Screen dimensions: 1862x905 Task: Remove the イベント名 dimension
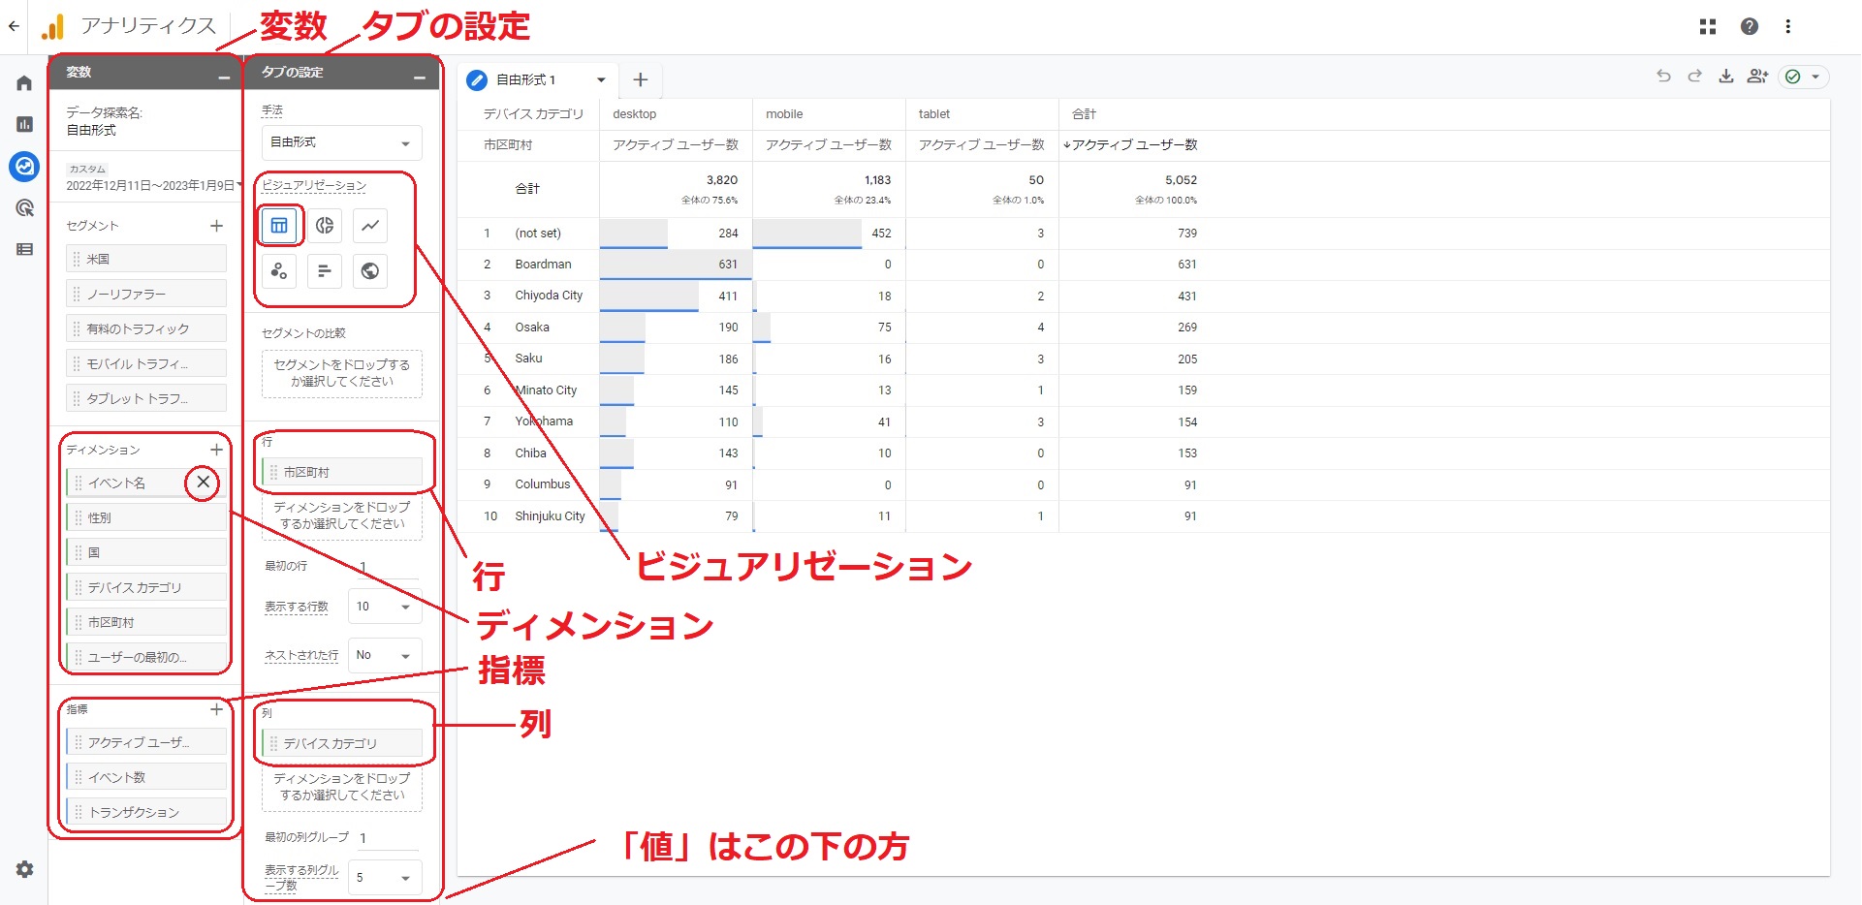[204, 482]
